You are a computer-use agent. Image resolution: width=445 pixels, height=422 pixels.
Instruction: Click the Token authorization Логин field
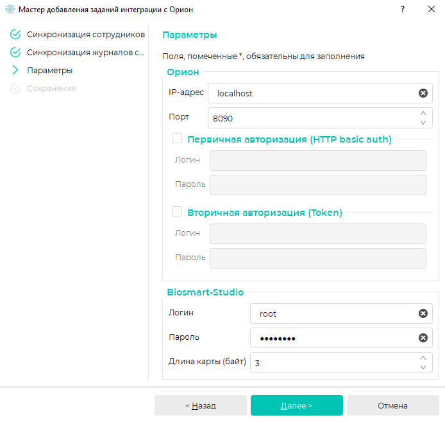318,234
